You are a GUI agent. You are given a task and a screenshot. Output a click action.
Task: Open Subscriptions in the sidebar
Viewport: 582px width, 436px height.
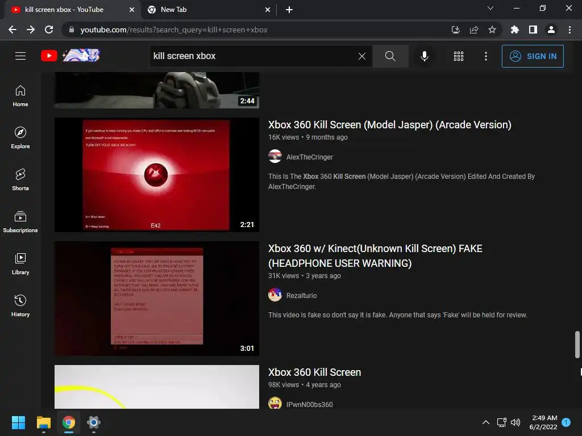click(20, 222)
